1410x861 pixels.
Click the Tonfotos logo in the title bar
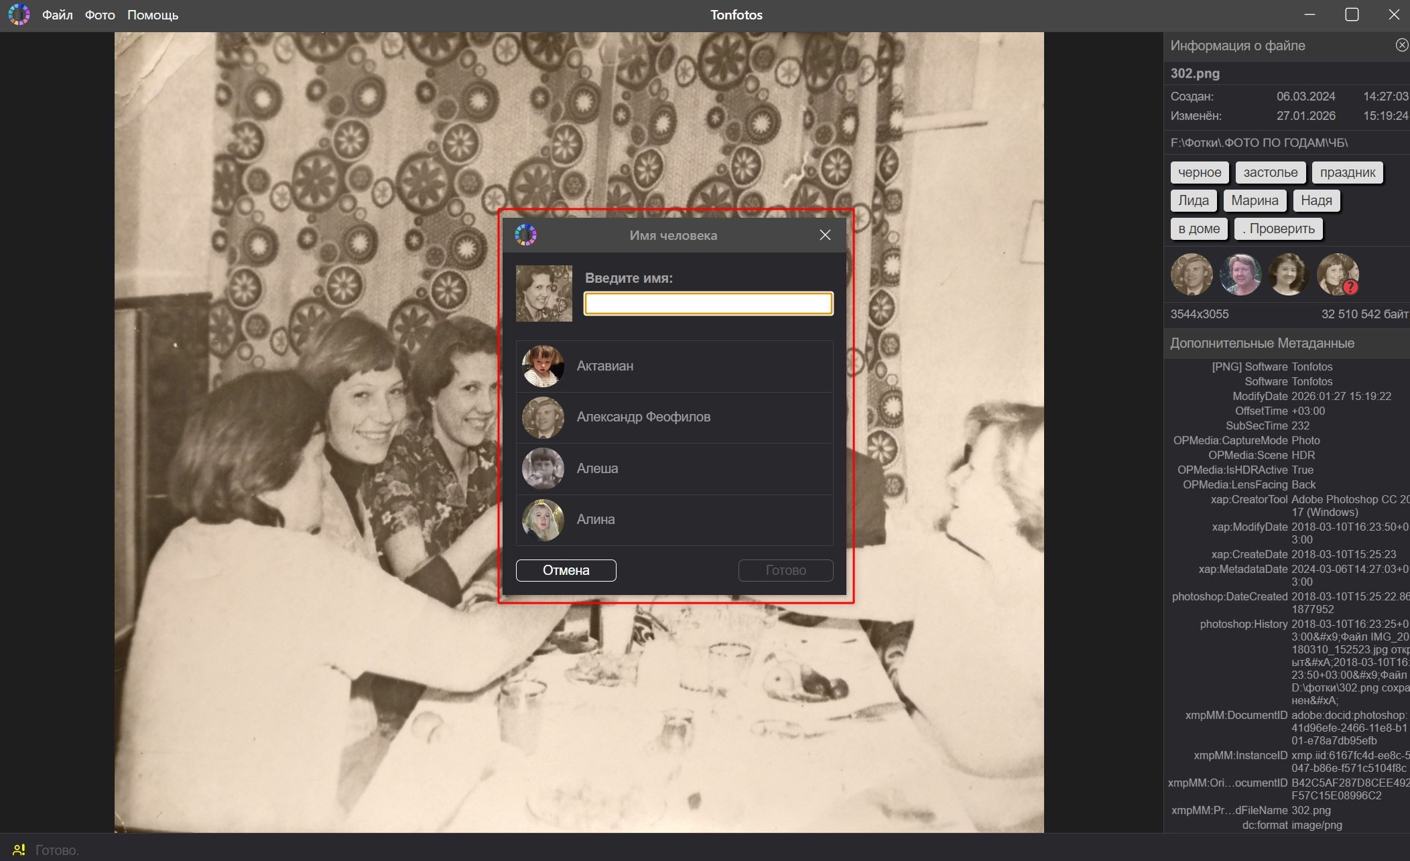tap(19, 15)
